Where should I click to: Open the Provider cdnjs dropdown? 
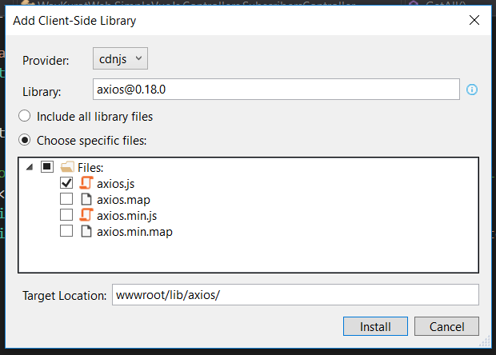120,58
